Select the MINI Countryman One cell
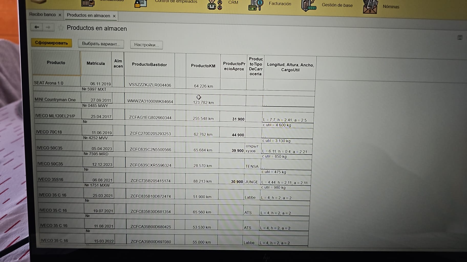Screen dimensions: 467x262 coord(55,100)
